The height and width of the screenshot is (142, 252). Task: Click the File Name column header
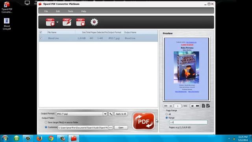pos(52,32)
